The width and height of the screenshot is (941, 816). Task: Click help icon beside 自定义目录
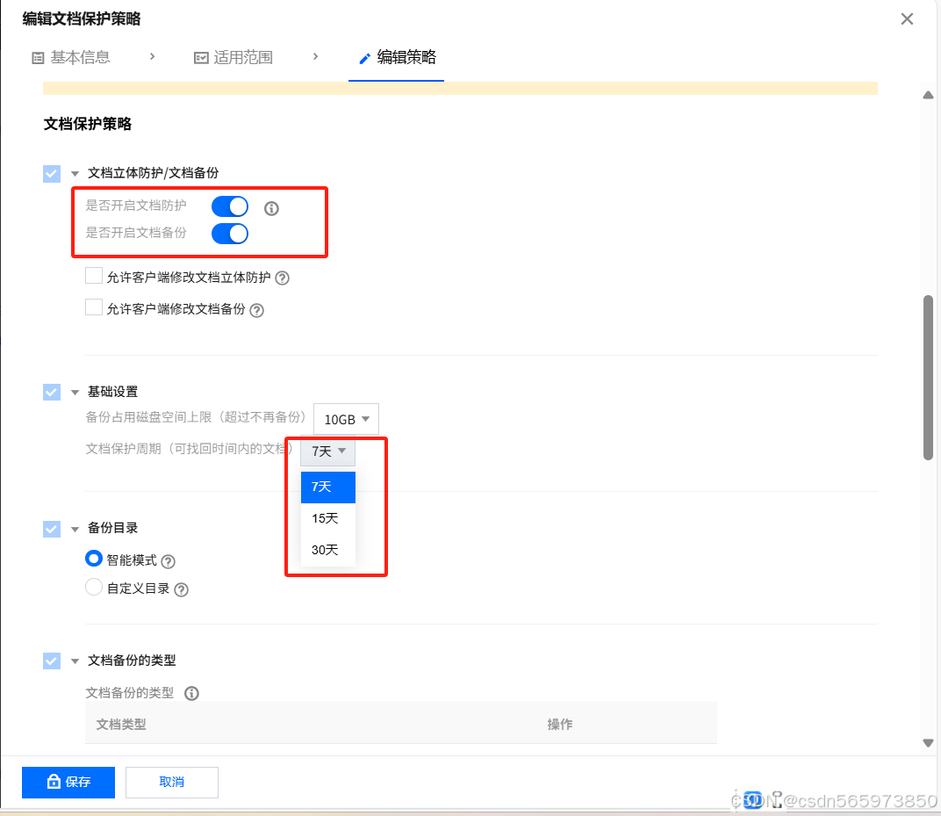[x=181, y=589]
